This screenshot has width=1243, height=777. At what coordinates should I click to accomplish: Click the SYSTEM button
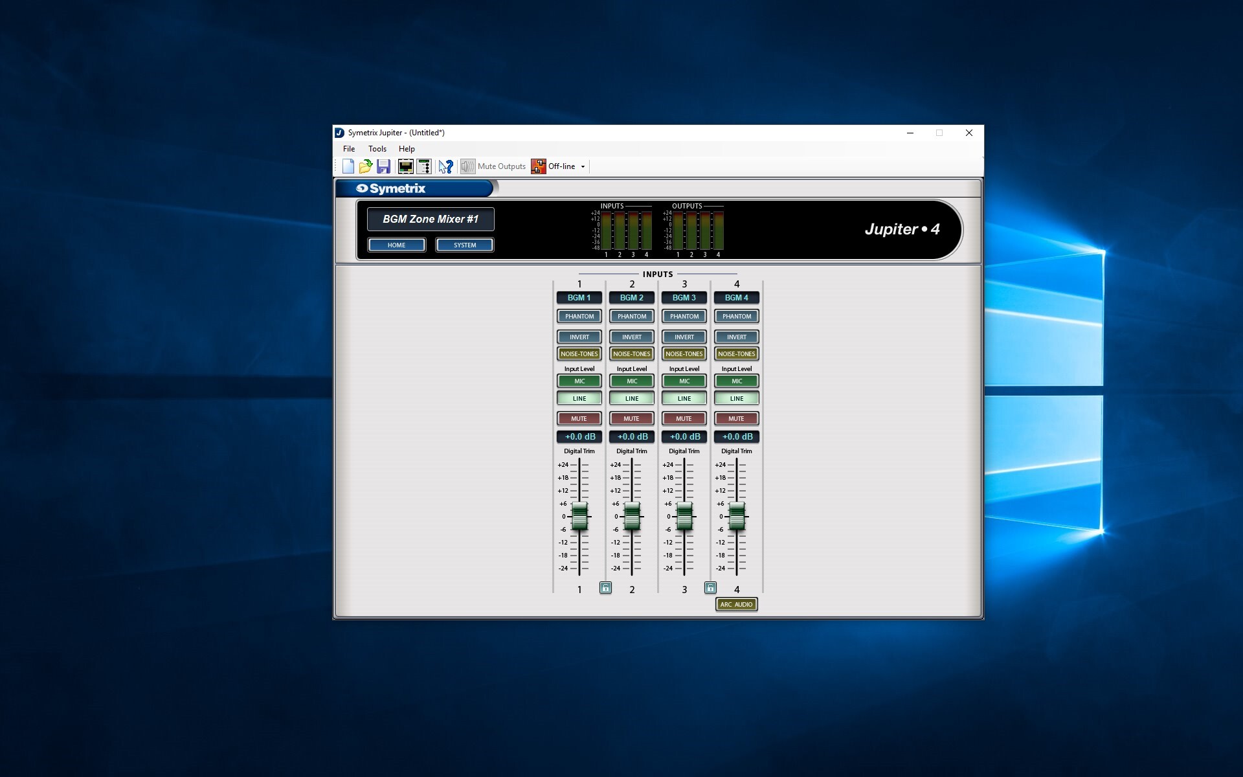click(464, 245)
